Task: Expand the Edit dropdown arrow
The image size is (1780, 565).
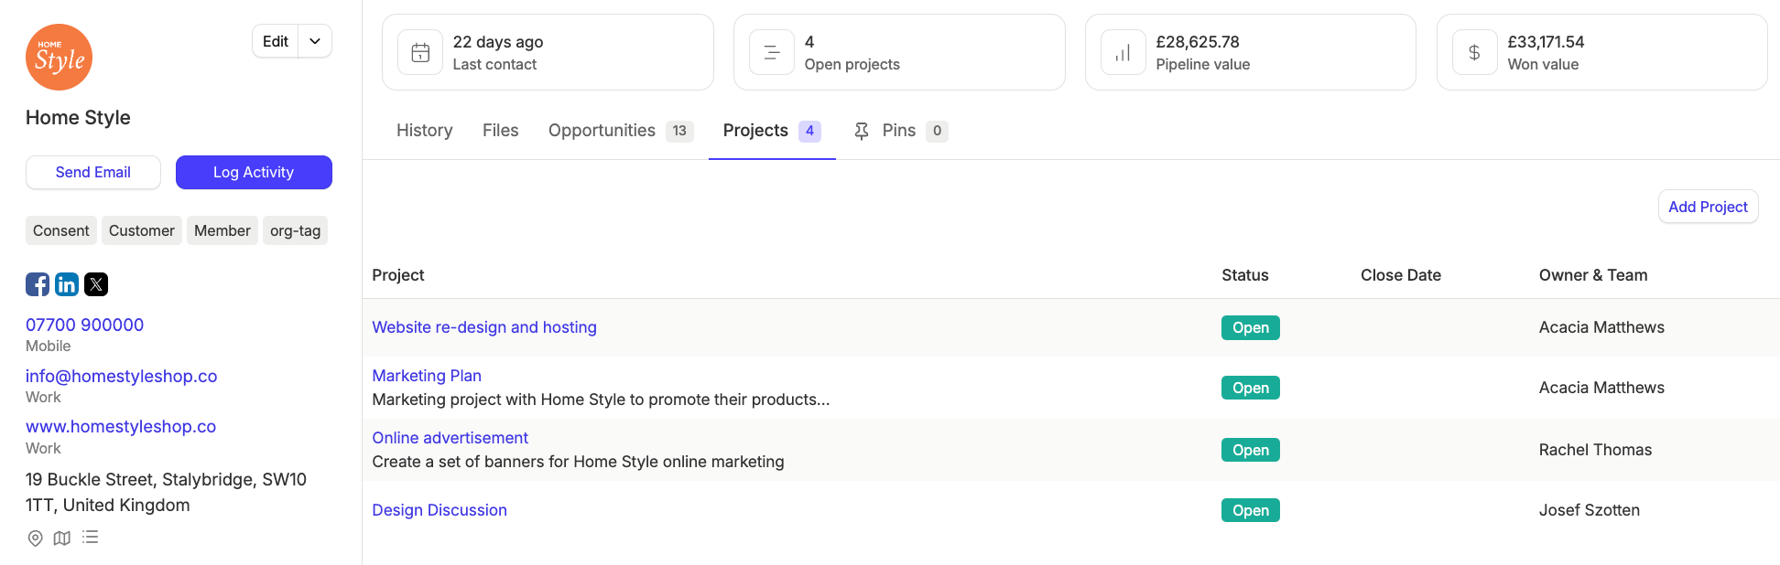Action: [315, 41]
